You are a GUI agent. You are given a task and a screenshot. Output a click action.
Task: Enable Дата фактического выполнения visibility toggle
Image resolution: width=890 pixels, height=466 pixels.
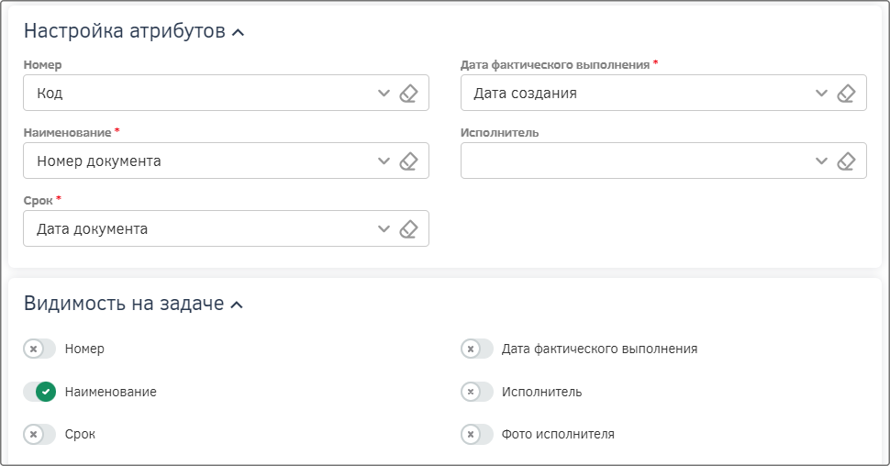(x=477, y=349)
